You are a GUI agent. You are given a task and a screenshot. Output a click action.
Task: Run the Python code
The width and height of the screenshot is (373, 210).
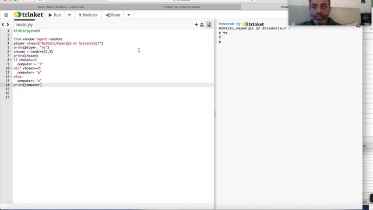click(55, 15)
